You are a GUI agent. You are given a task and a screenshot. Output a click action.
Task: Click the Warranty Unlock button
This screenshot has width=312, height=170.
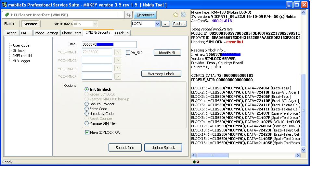pyautogui.click(x=161, y=74)
